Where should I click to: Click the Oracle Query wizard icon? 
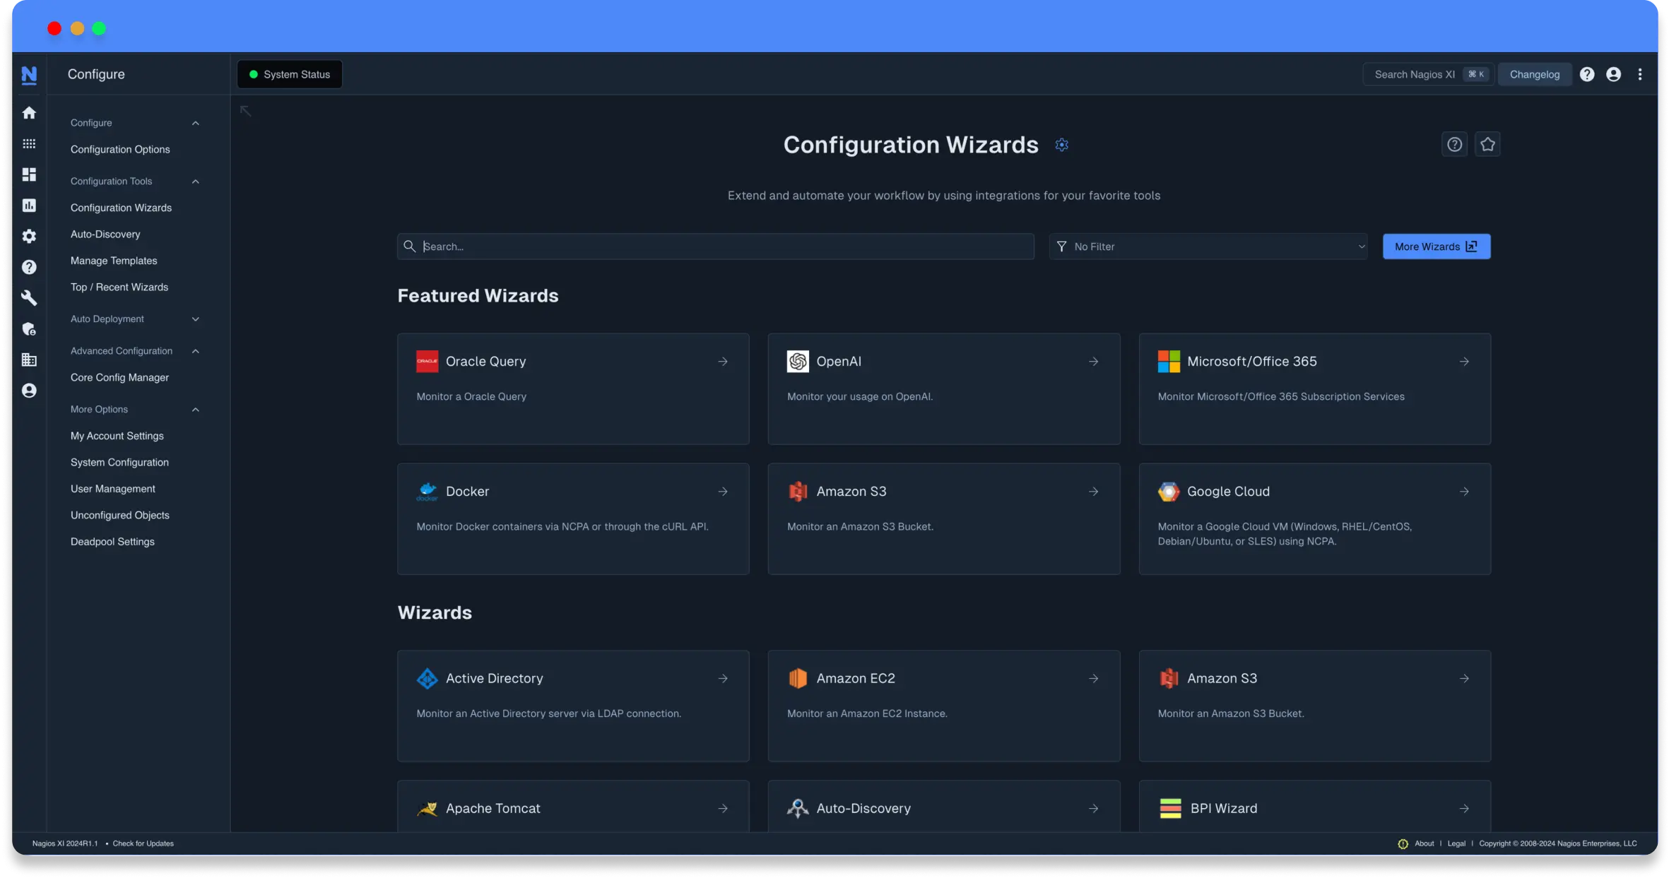427,361
